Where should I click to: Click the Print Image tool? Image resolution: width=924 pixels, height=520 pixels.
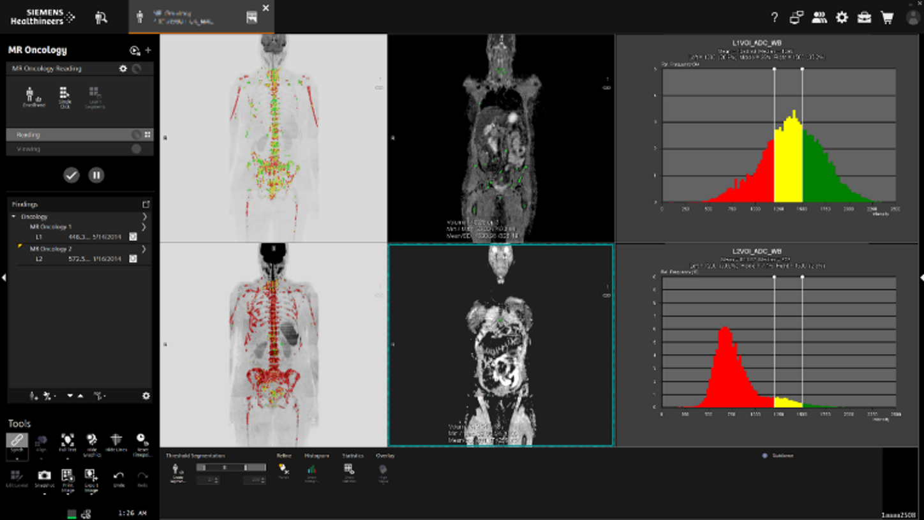(x=68, y=476)
